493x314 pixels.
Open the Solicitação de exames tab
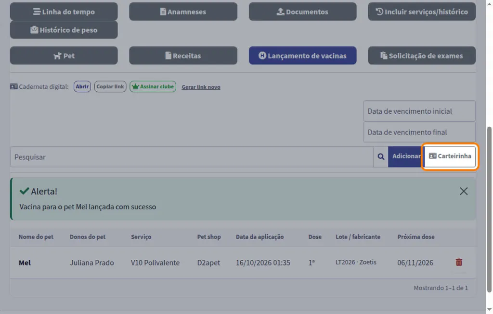tap(422, 56)
